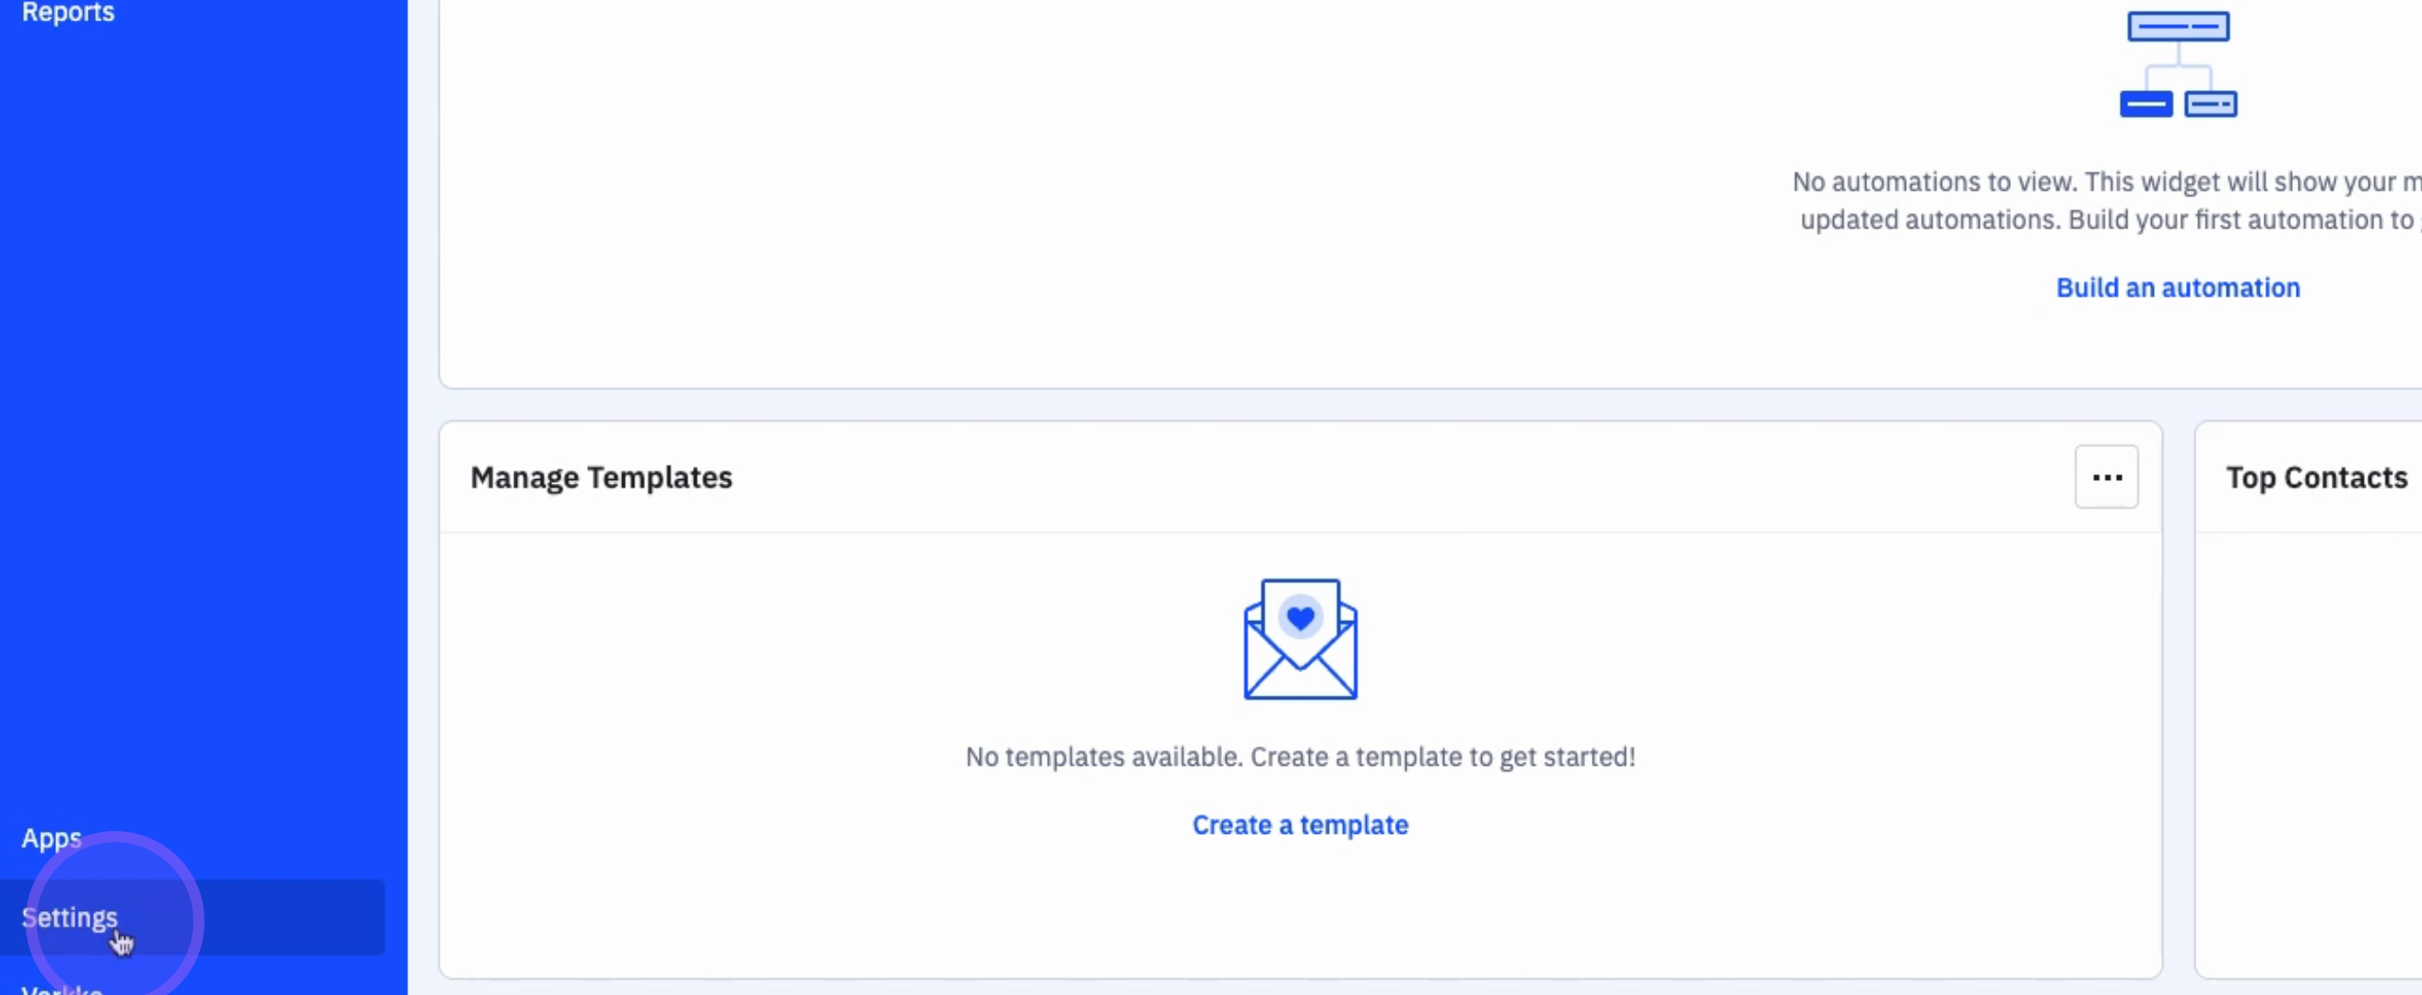
Task: Click the empty left side of automations widget
Action: (x=940, y=188)
